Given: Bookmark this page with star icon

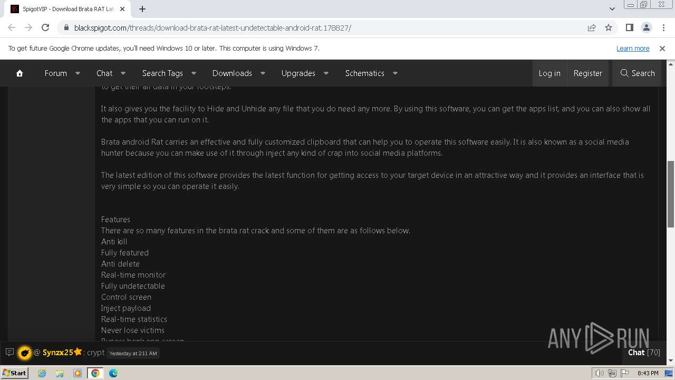Looking at the screenshot, I should click(x=609, y=27).
